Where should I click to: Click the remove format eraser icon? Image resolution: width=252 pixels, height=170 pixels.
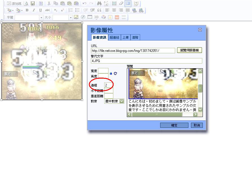click(x=121, y=3)
